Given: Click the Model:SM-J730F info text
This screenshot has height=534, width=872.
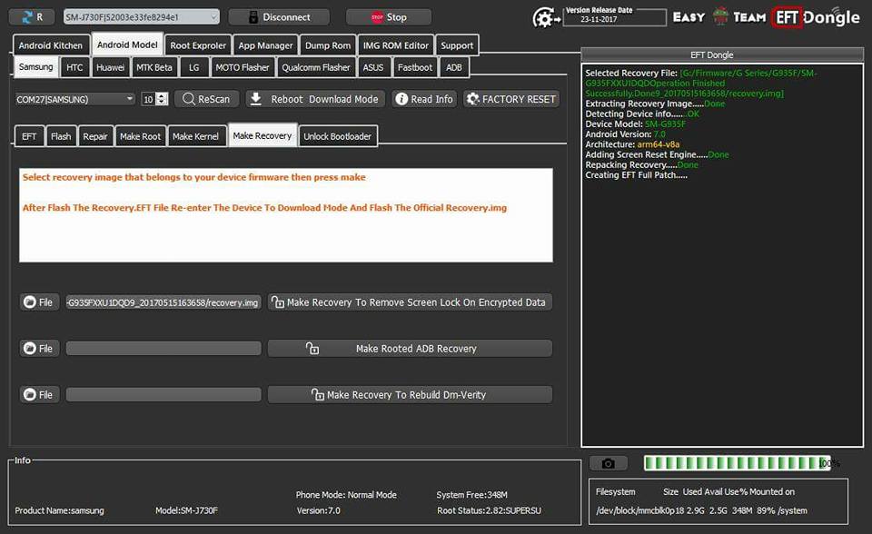Looking at the screenshot, I should click(186, 510).
